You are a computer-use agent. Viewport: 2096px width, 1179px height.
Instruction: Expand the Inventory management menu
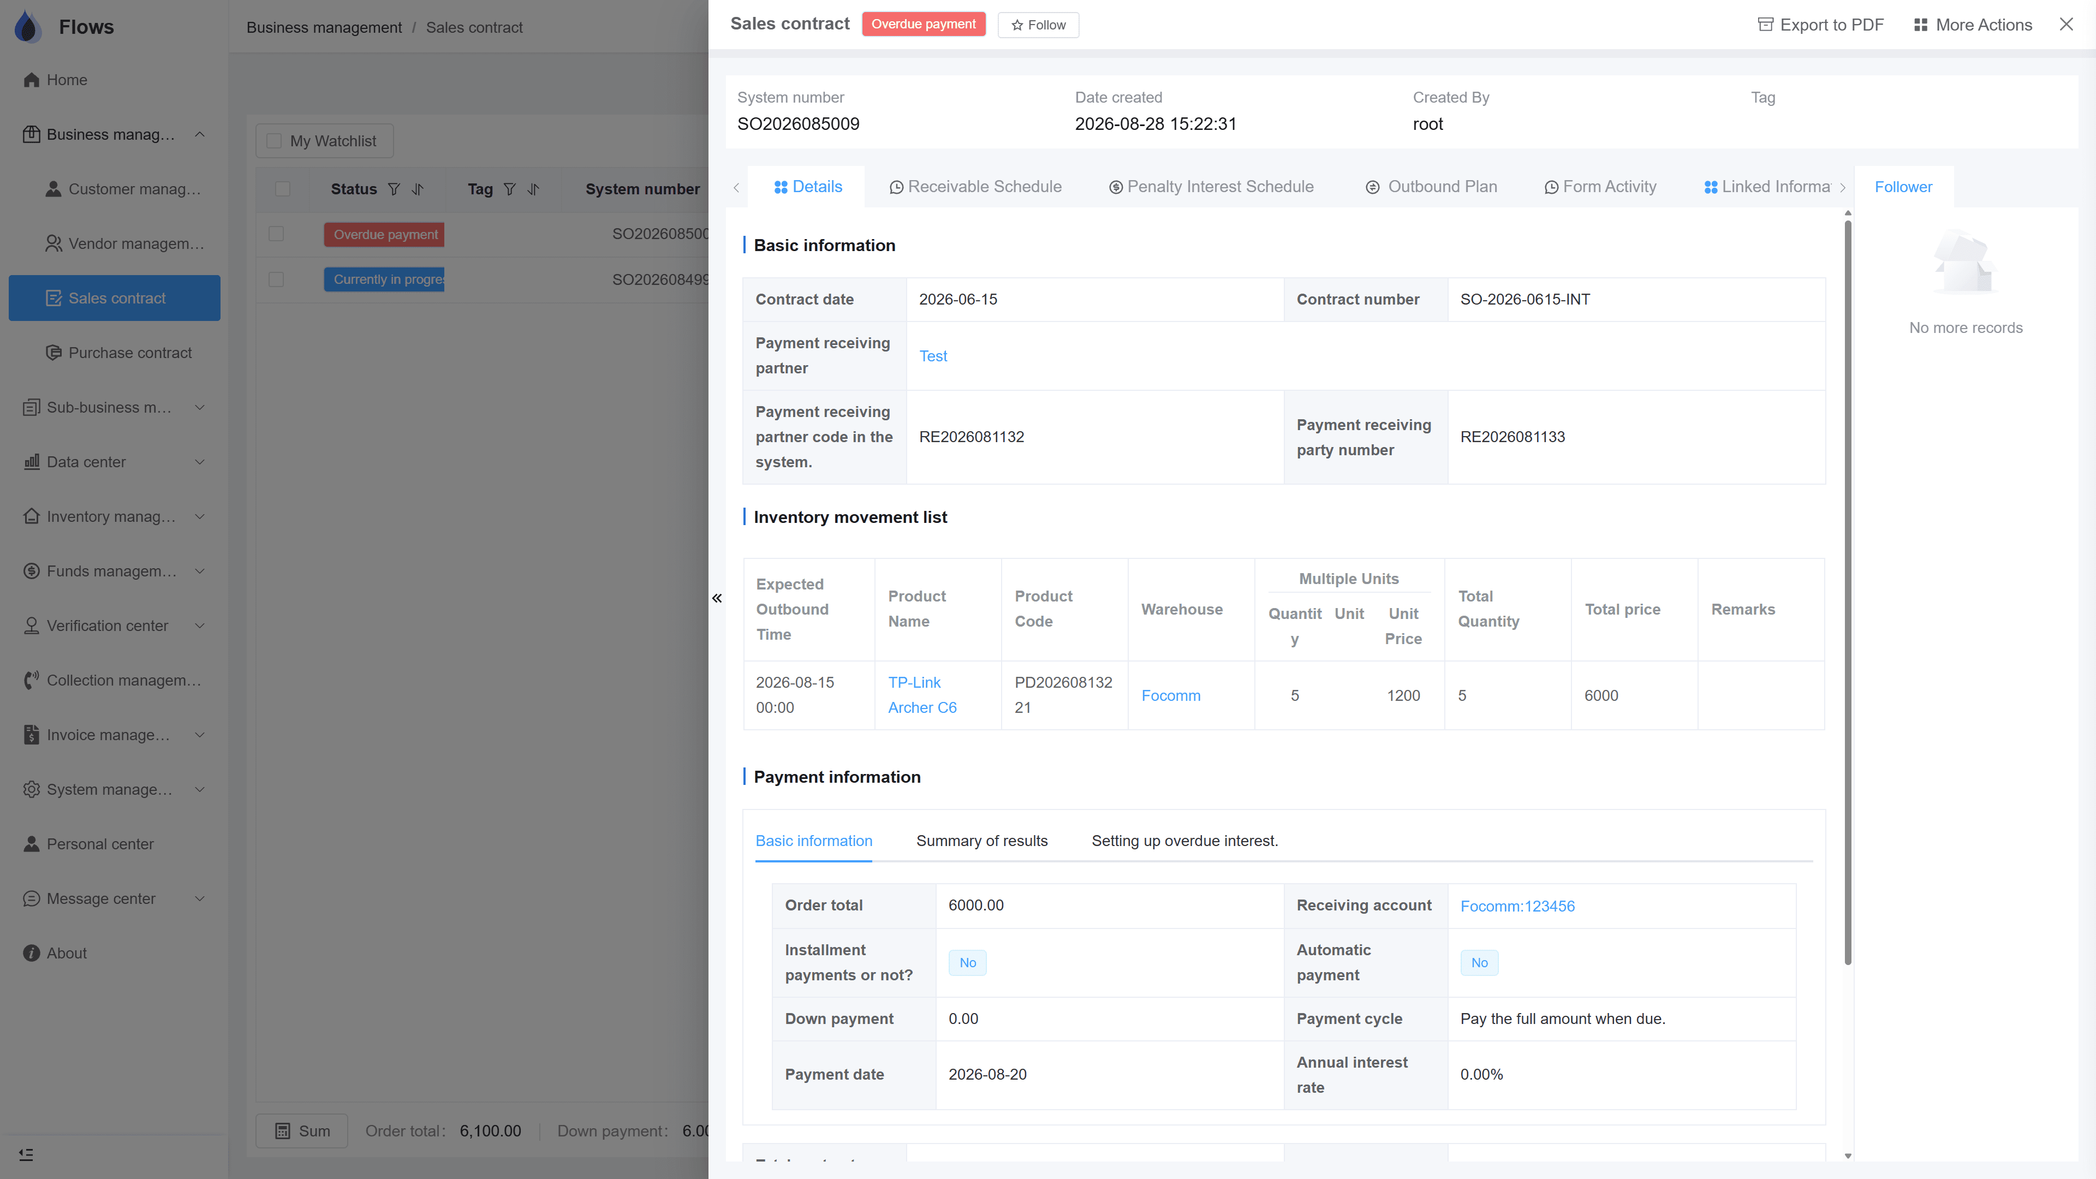[199, 516]
